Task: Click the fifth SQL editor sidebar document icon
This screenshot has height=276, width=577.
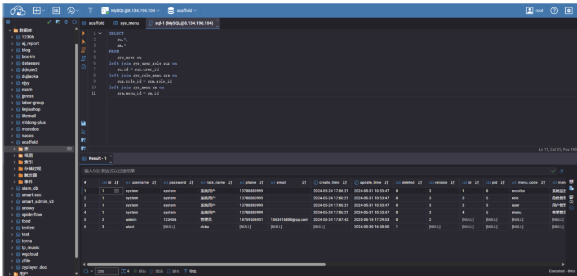Action: 83,66
